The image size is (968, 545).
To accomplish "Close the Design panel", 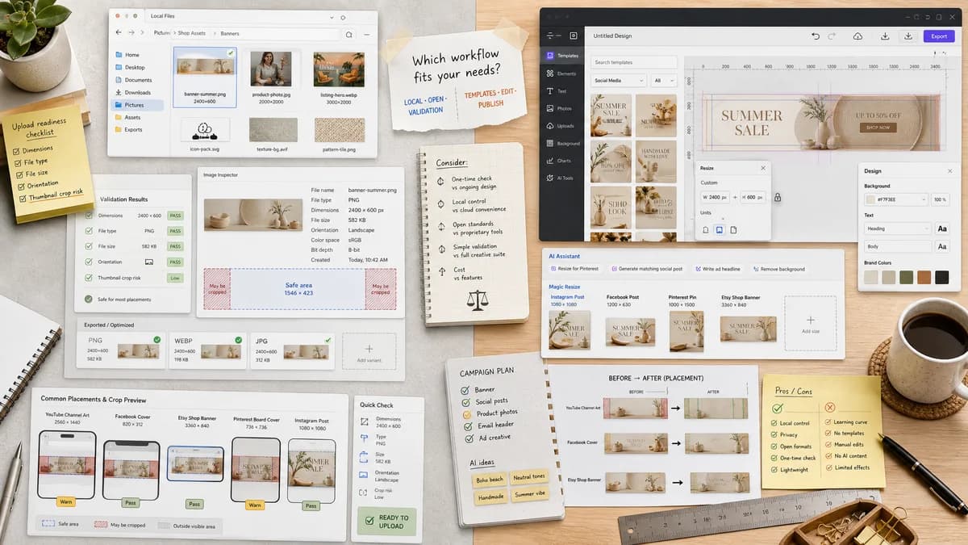I will point(951,171).
